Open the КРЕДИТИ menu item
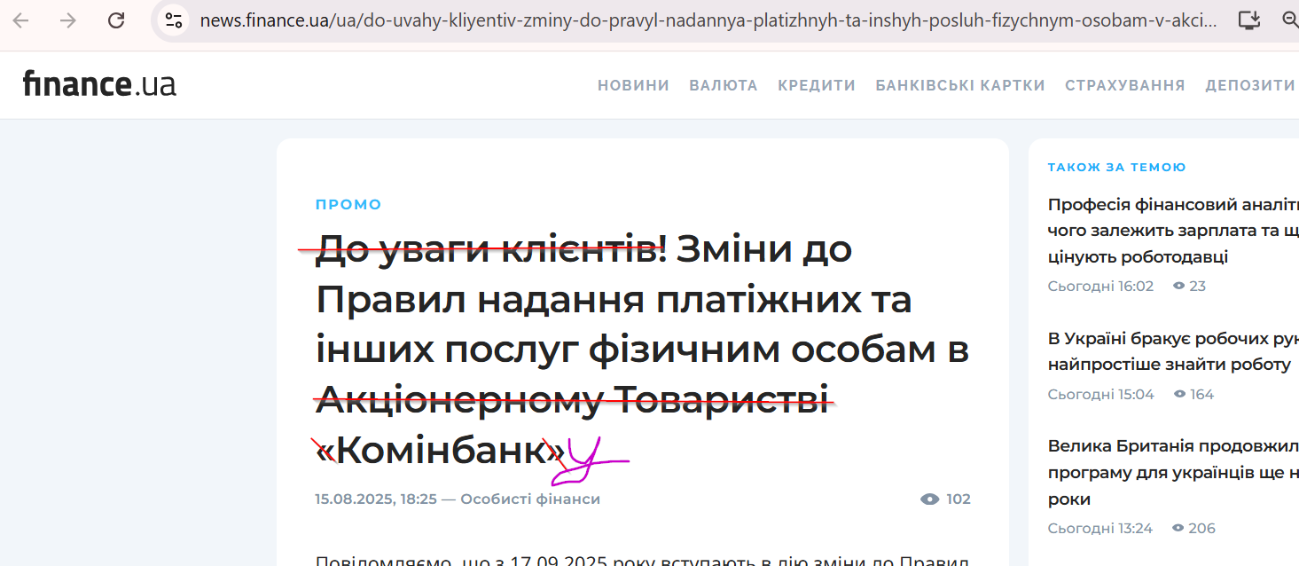Viewport: 1299px width, 566px height. [817, 85]
